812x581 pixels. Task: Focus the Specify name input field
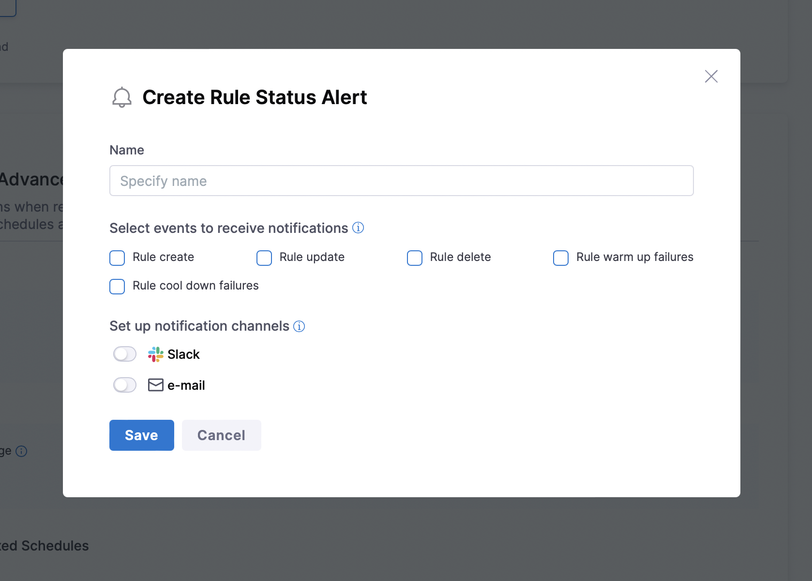click(401, 181)
